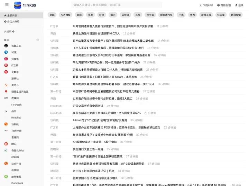Click the home icon beside 全部内容
This screenshot has width=249, height=186.
coord(6,15)
